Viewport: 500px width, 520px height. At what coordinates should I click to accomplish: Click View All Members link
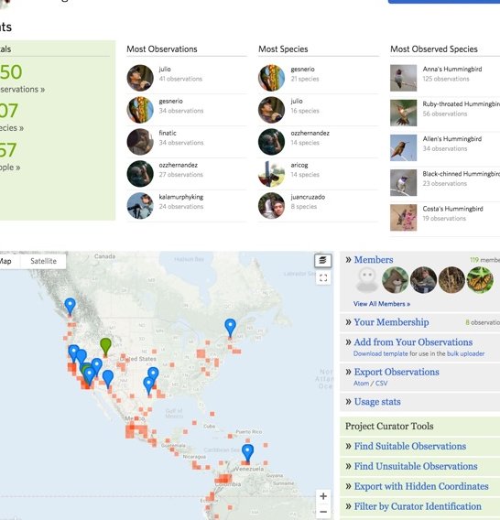(382, 304)
